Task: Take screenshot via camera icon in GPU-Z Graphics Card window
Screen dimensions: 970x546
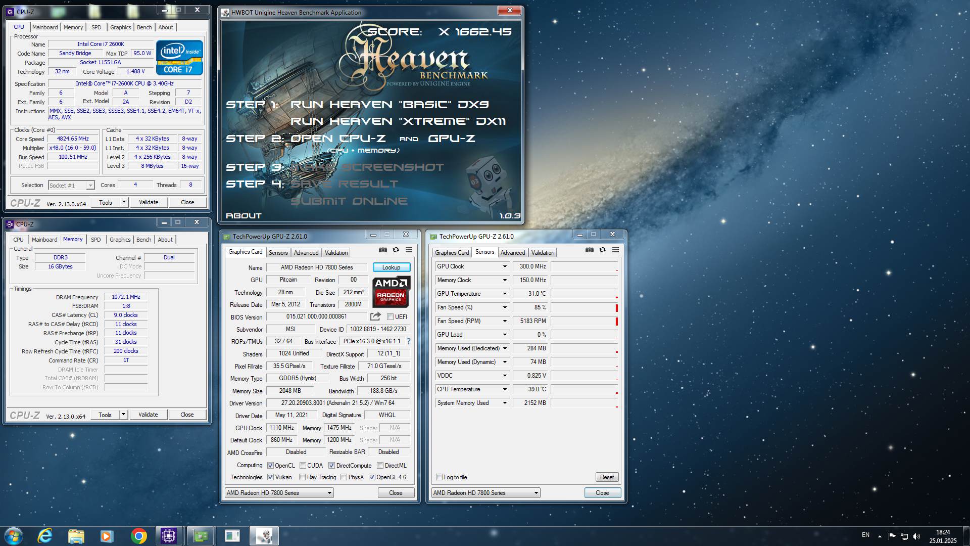Action: (383, 250)
